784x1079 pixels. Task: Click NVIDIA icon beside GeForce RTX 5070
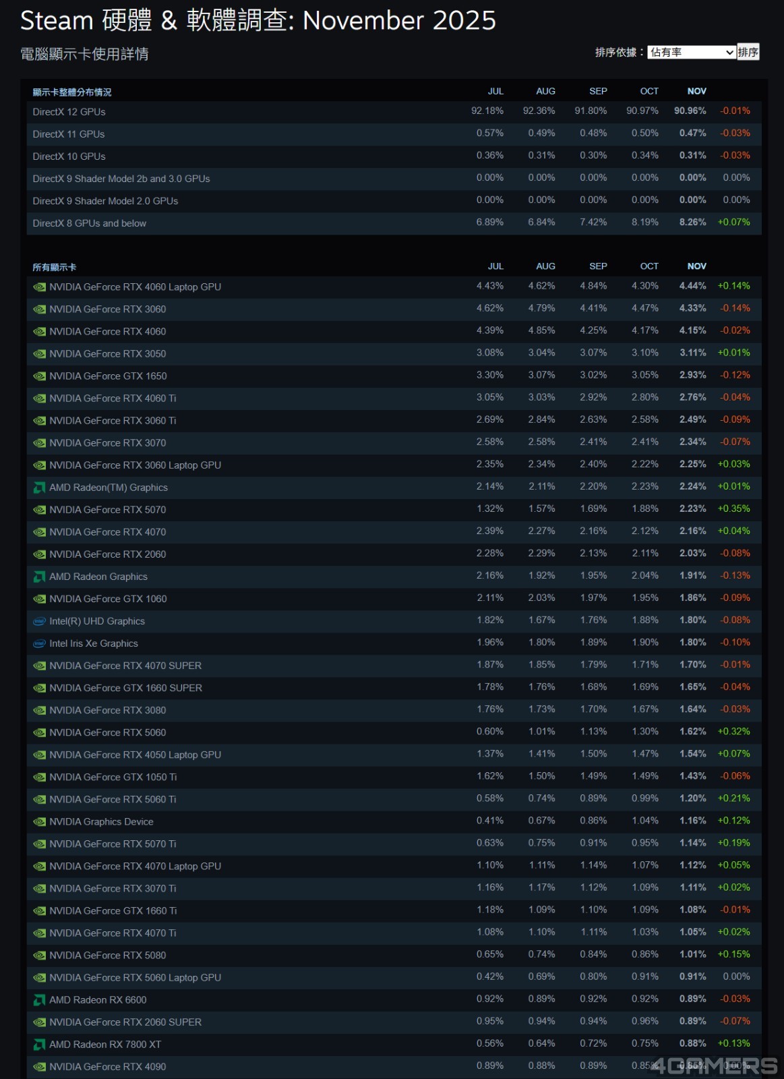click(x=40, y=510)
